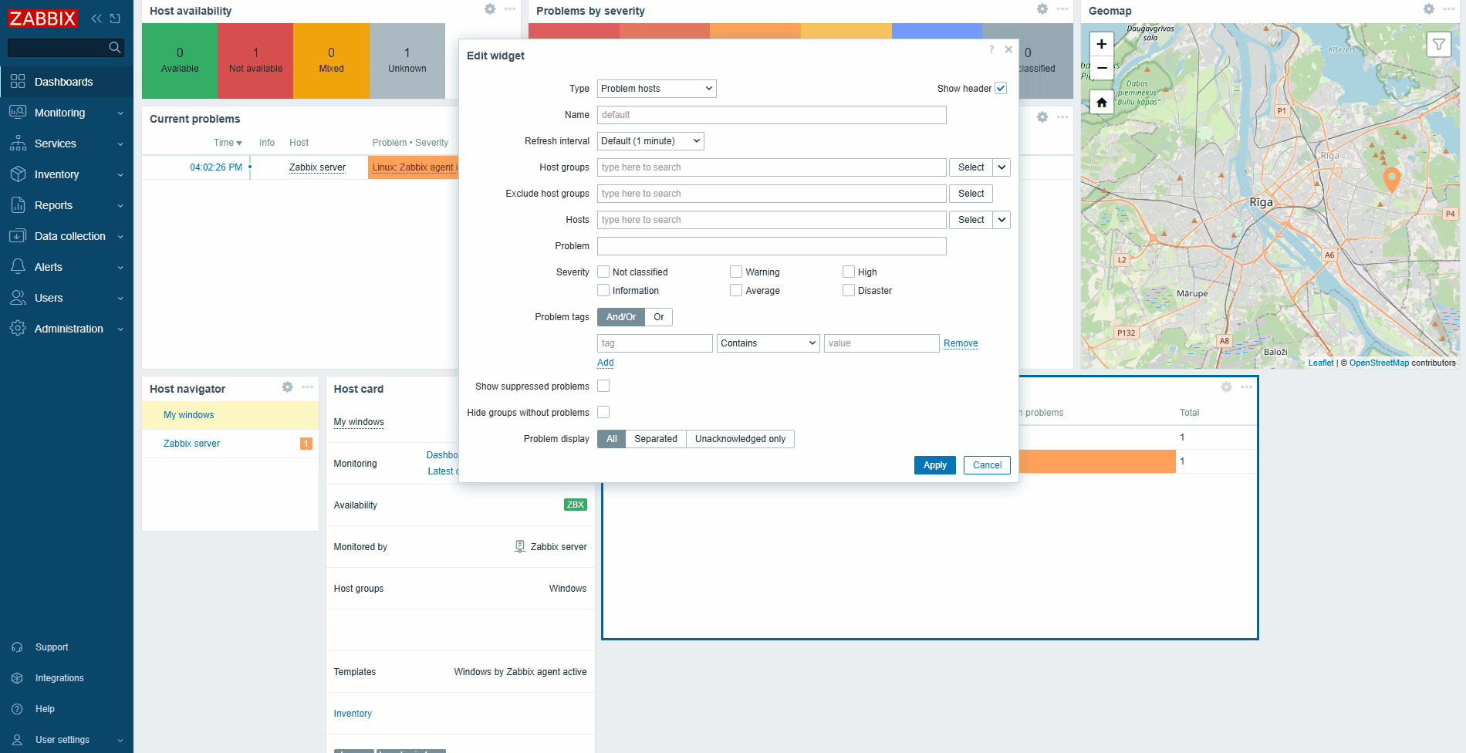This screenshot has width=1466, height=753.
Task: Click the problem tag name field
Action: 655,343
